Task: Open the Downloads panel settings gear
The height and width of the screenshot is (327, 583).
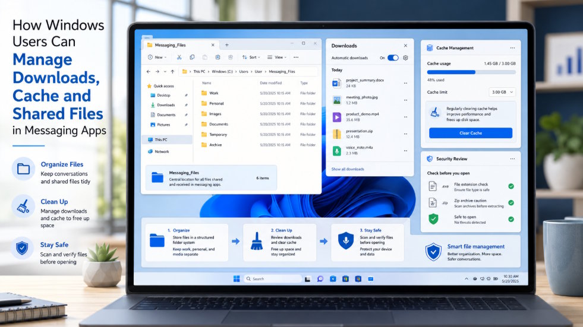Action: pyautogui.click(x=406, y=58)
